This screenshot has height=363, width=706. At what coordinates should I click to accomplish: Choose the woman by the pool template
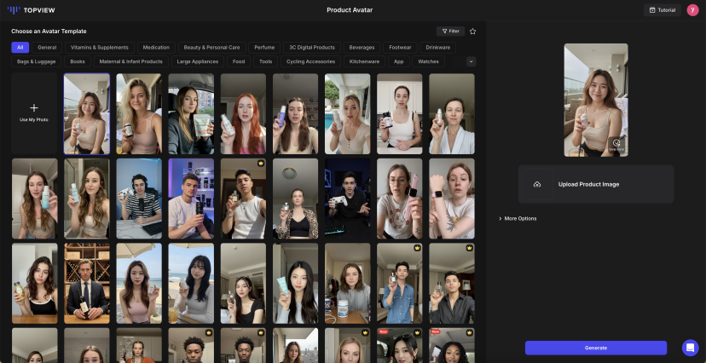click(x=348, y=114)
